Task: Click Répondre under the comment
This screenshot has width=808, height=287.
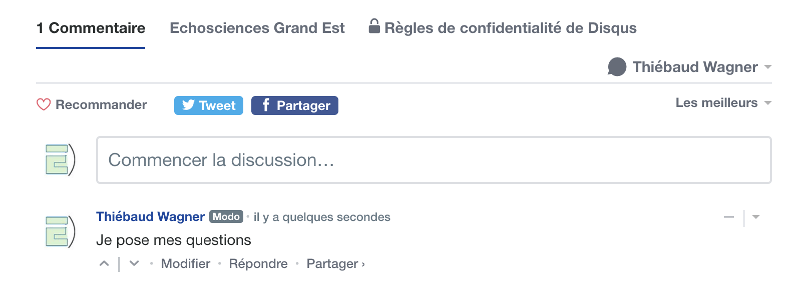Action: pyautogui.click(x=258, y=263)
